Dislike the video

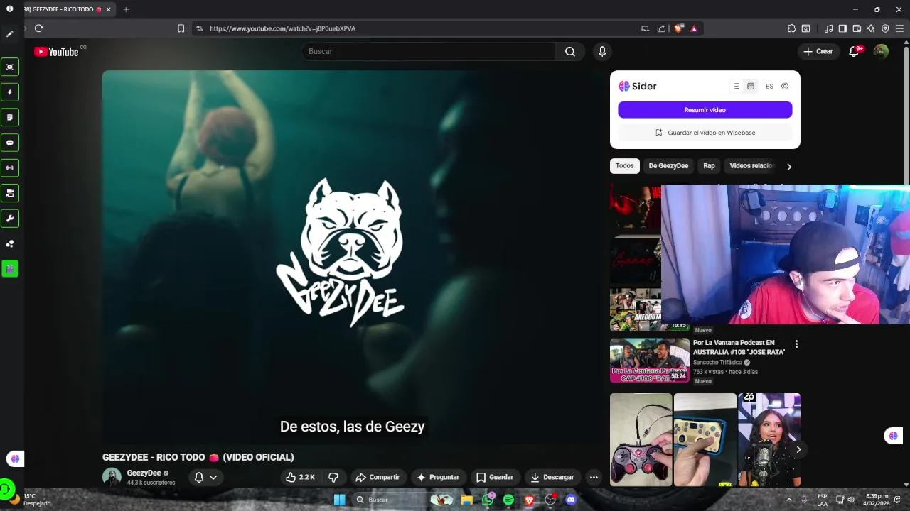pyautogui.click(x=333, y=477)
